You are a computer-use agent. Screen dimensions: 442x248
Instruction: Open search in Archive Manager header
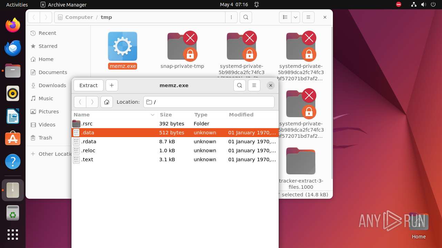pos(240,85)
